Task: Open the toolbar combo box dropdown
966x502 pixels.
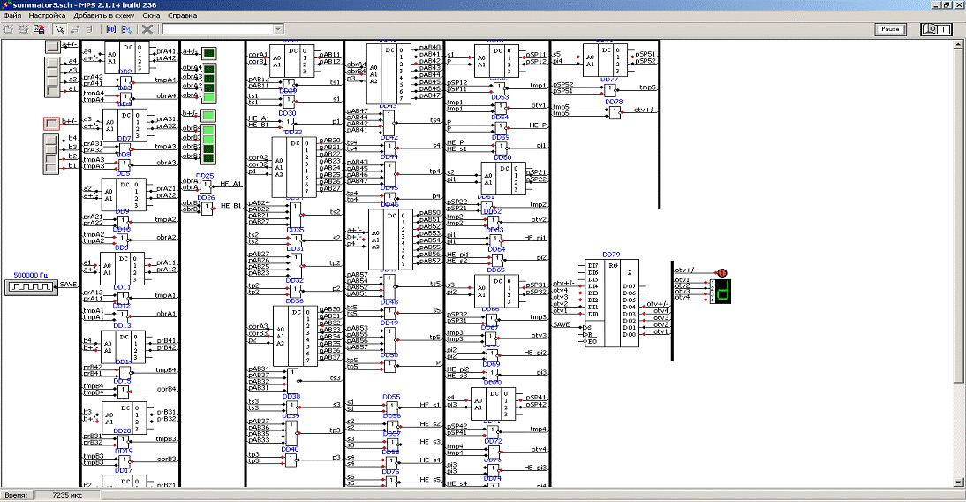Action: point(276,29)
